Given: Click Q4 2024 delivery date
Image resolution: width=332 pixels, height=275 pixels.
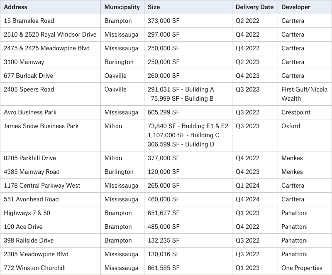Looking at the screenshot, I should tap(247, 199).
